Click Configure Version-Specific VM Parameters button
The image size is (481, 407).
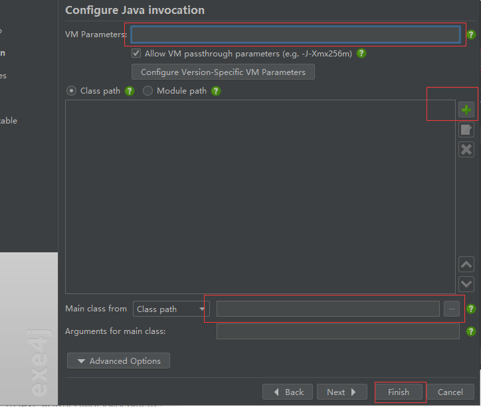[223, 72]
